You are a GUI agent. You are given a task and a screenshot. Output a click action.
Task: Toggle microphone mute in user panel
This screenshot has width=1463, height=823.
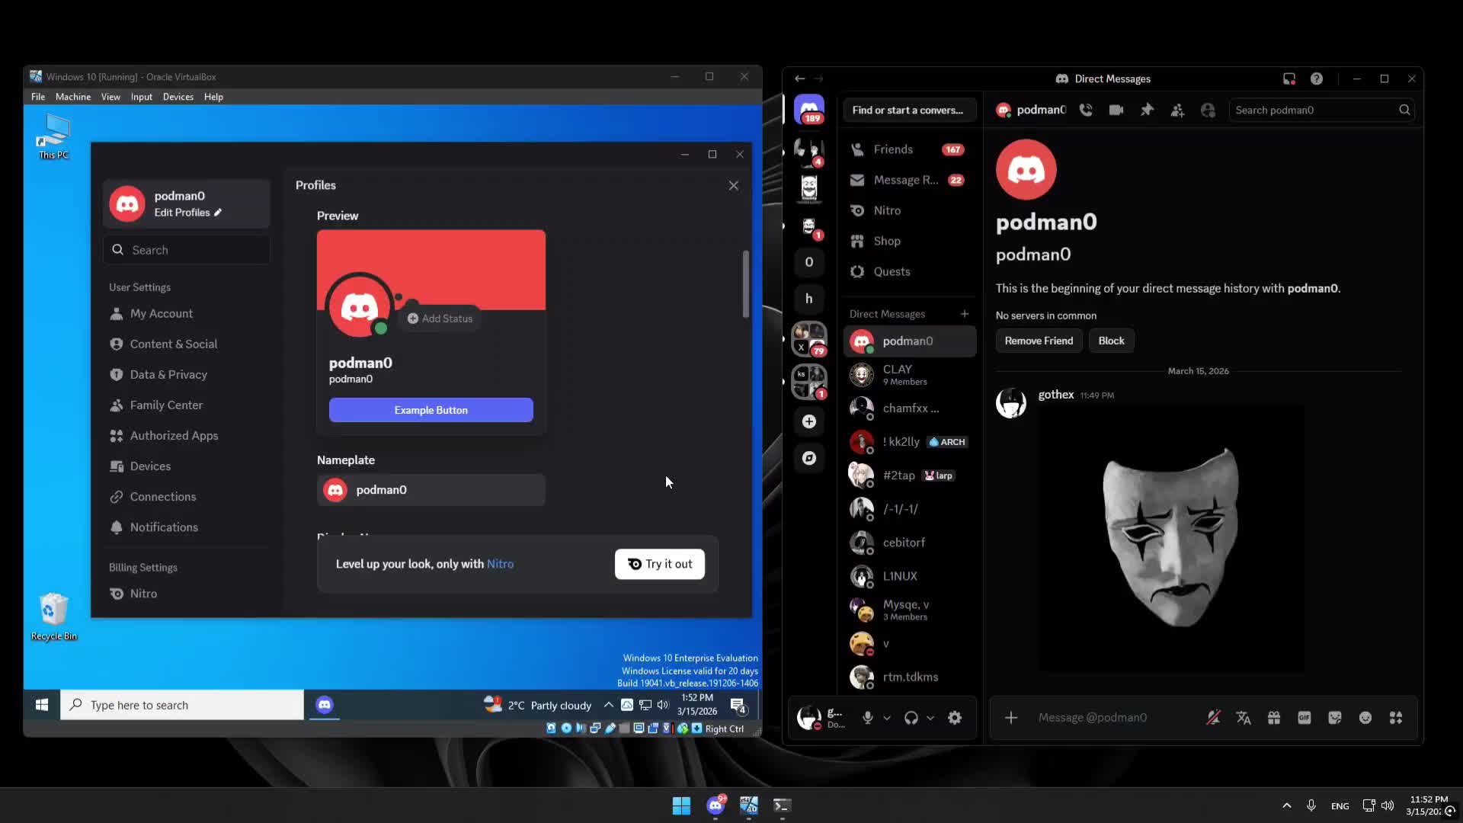(x=867, y=717)
